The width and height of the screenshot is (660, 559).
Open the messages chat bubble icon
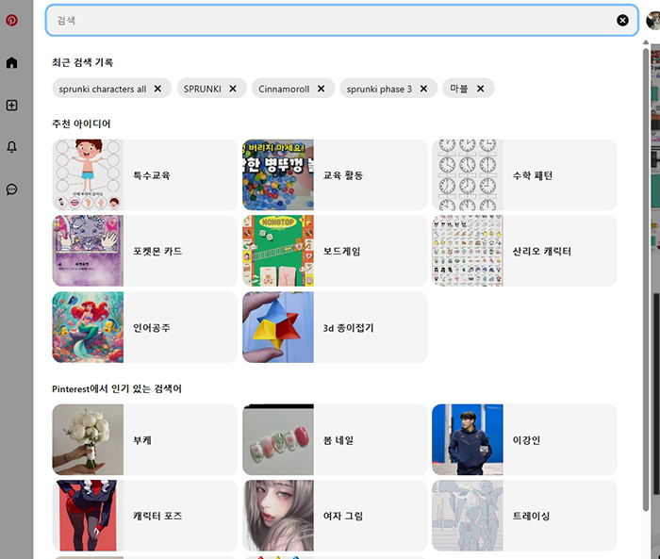(x=11, y=189)
